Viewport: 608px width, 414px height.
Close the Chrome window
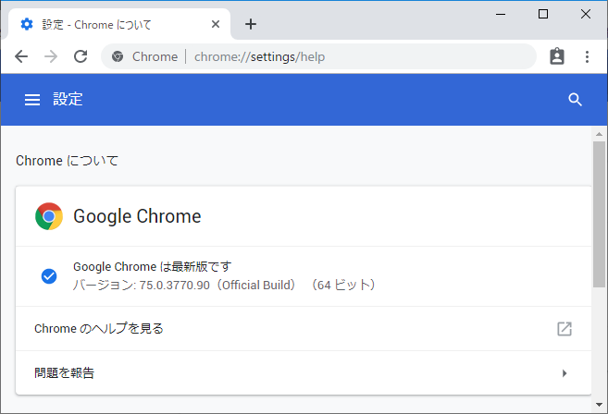pyautogui.click(x=586, y=15)
